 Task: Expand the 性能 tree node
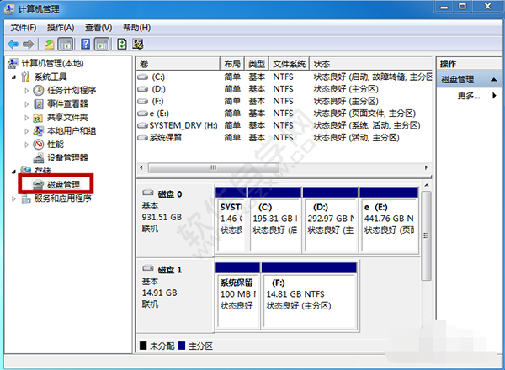coord(26,145)
